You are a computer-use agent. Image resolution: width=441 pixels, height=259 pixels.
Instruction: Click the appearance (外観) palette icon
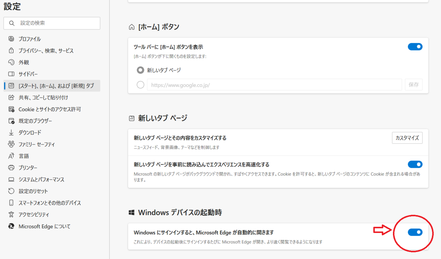tap(11, 62)
